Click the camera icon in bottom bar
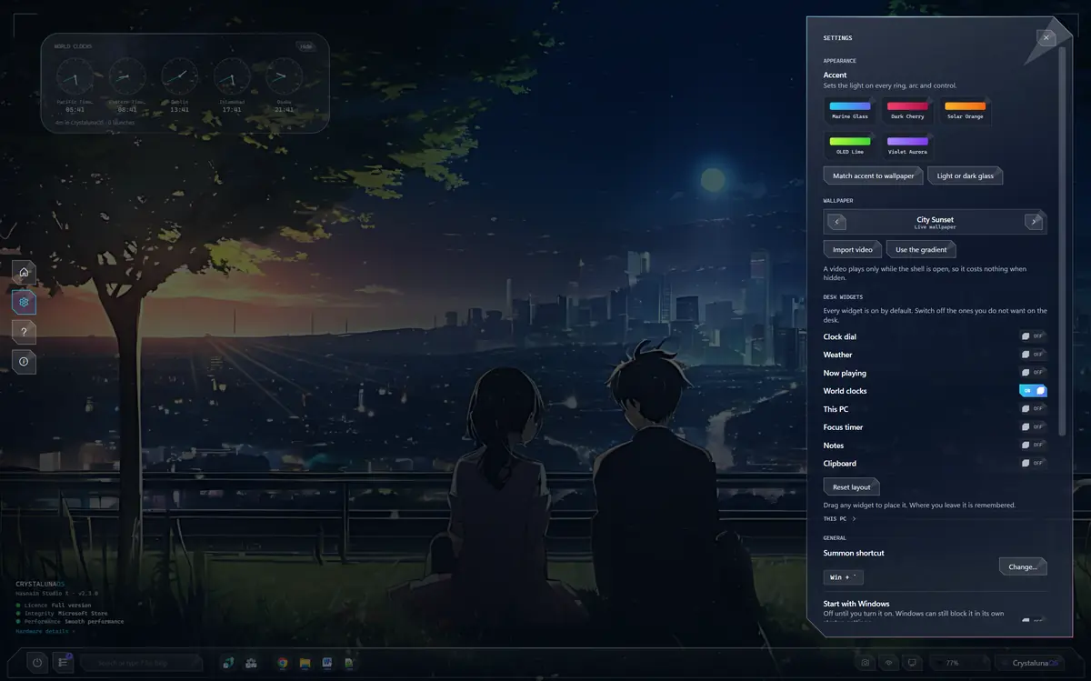This screenshot has height=681, width=1091. click(x=866, y=663)
